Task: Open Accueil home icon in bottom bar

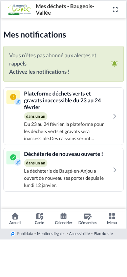Action: [x=15, y=216]
